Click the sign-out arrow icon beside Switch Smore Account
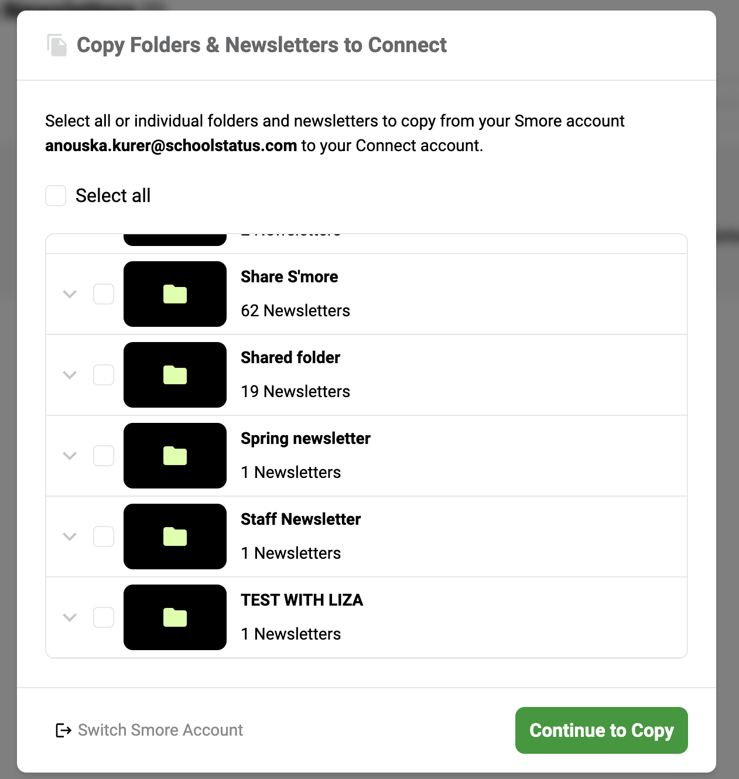 pyautogui.click(x=63, y=730)
